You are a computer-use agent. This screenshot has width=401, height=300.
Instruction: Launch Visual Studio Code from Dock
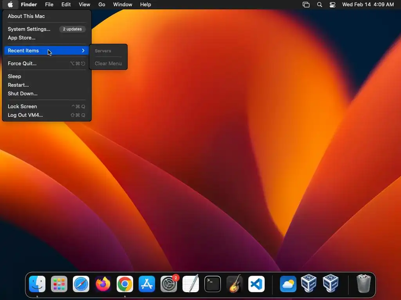(256, 284)
